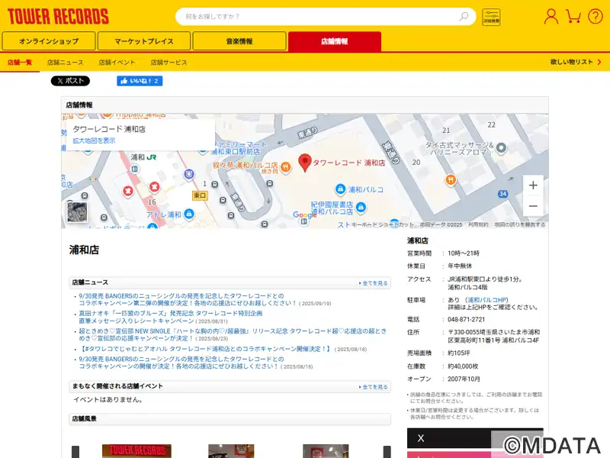Open the detailed search icon
Viewport: 610px width, 458px height.
491,17
